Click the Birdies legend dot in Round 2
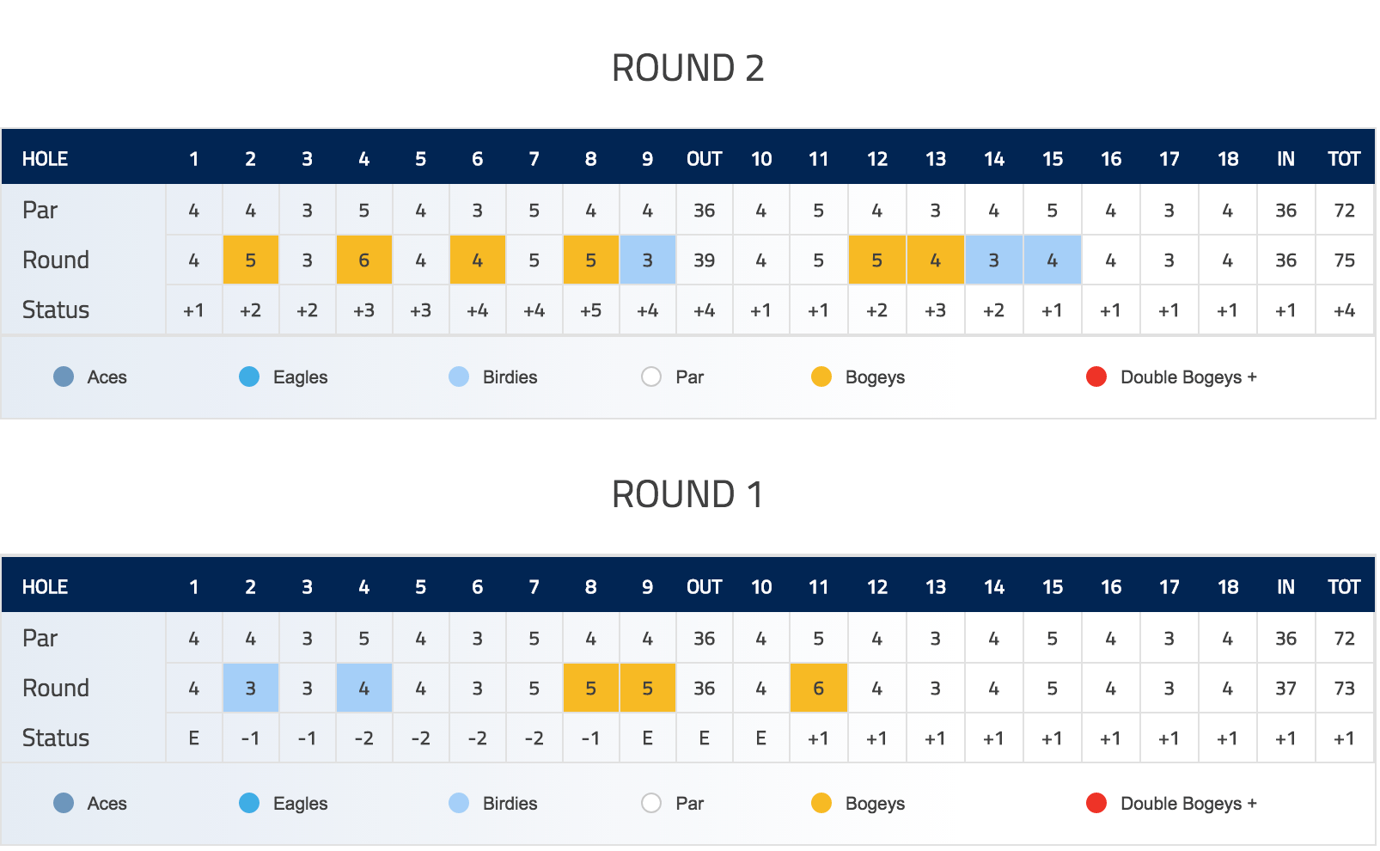Viewport: 1380px width, 851px height. tap(459, 377)
